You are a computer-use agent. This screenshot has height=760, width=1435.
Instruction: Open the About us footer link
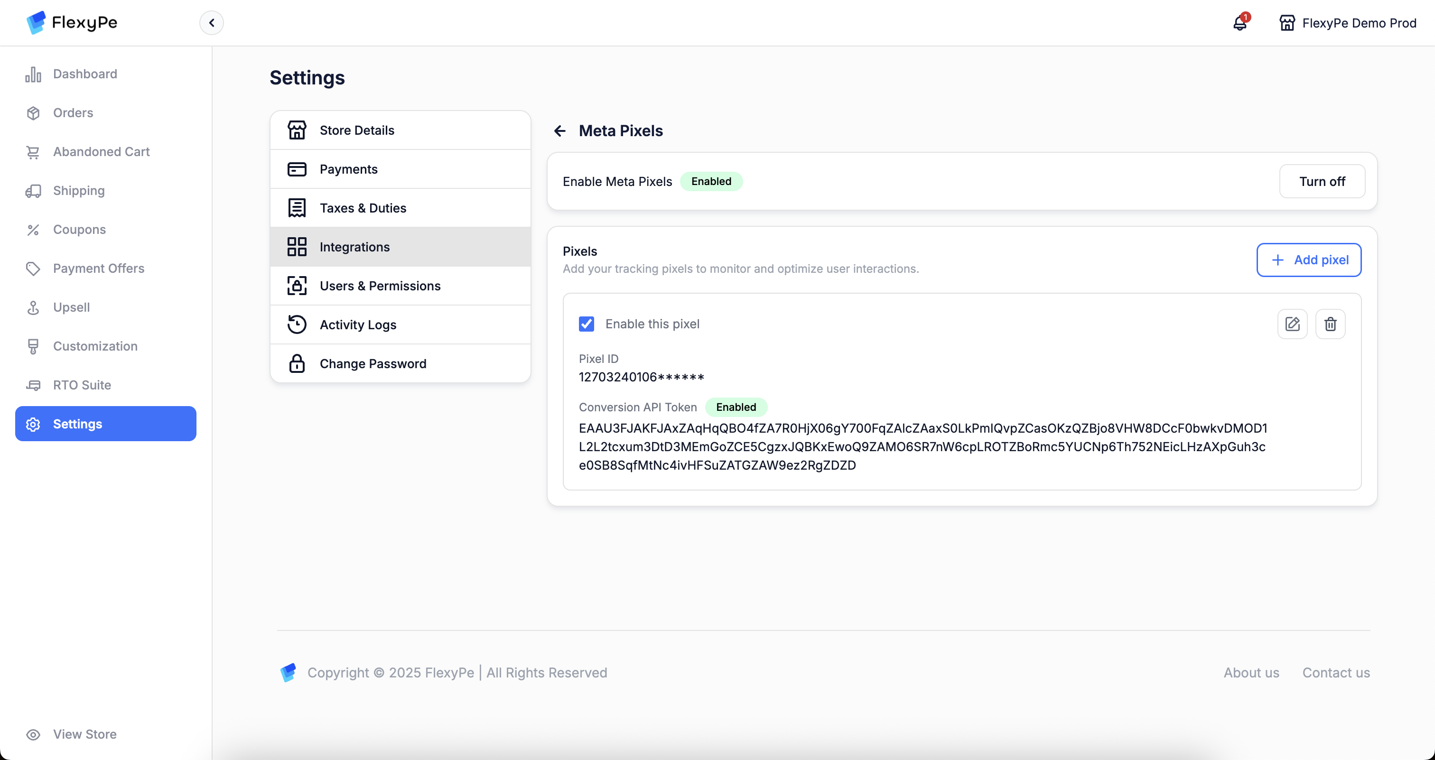1250,673
